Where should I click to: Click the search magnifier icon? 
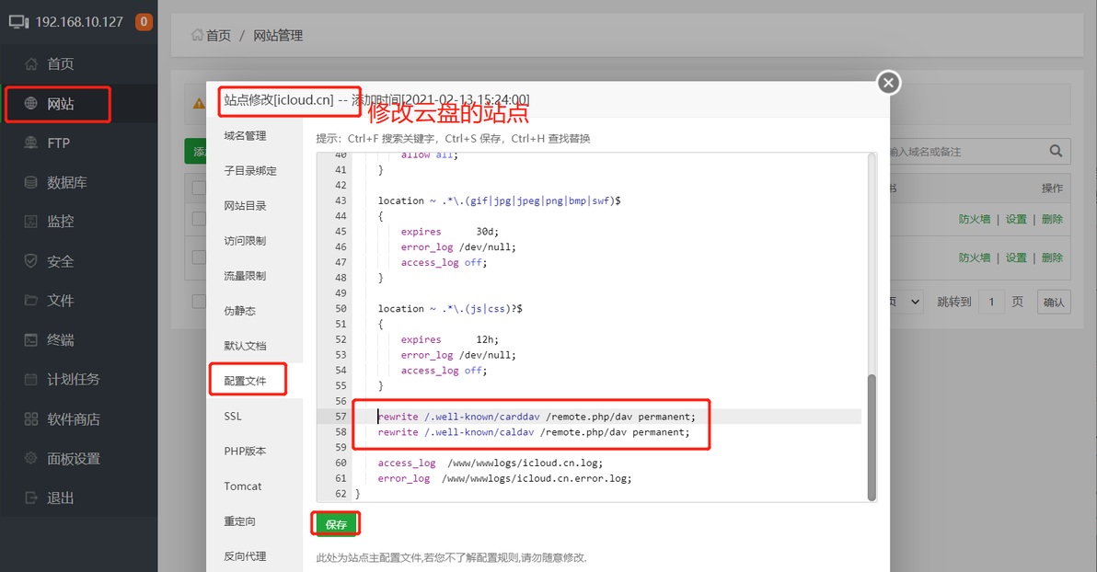tap(1056, 151)
